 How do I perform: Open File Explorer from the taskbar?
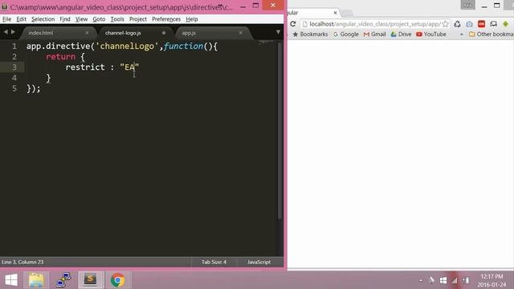(36, 280)
